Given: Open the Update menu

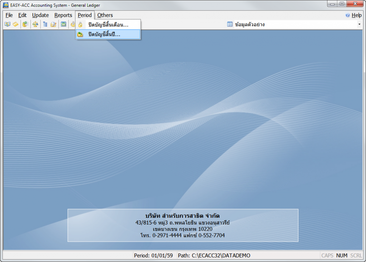Looking at the screenshot, I should click(40, 15).
